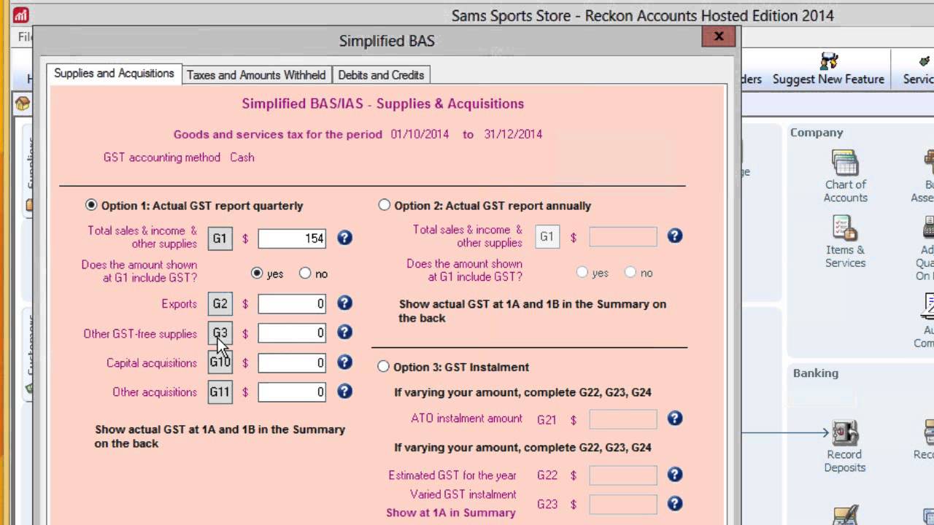Click the Simplified BAS/IAS - Supplies & Acquisitions heading
The image size is (934, 525).
click(383, 104)
